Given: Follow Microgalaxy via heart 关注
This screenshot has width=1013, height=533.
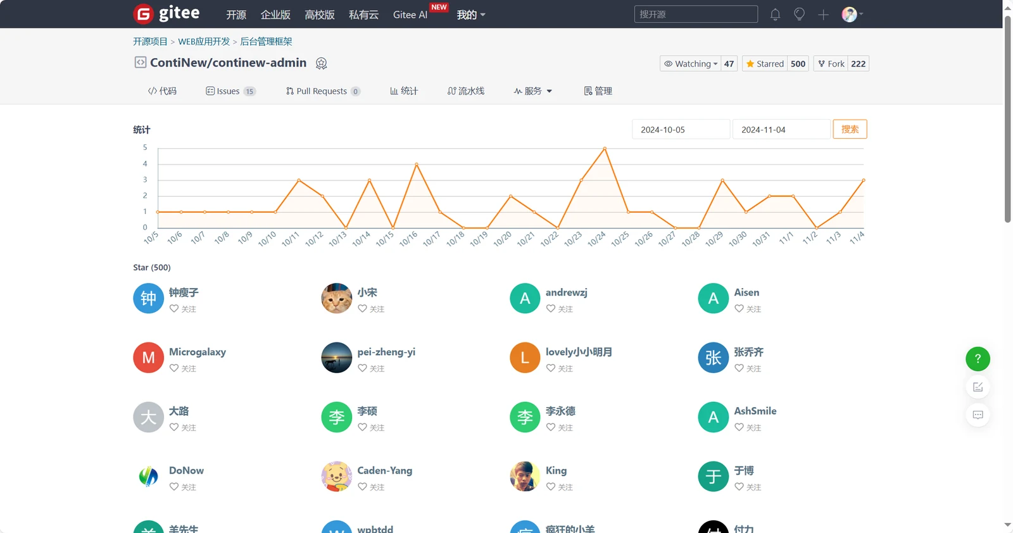Looking at the screenshot, I should [183, 368].
